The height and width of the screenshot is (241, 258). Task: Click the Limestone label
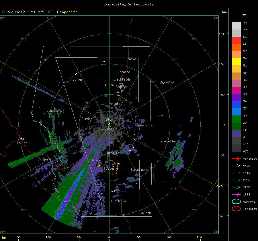click(x=54, y=111)
